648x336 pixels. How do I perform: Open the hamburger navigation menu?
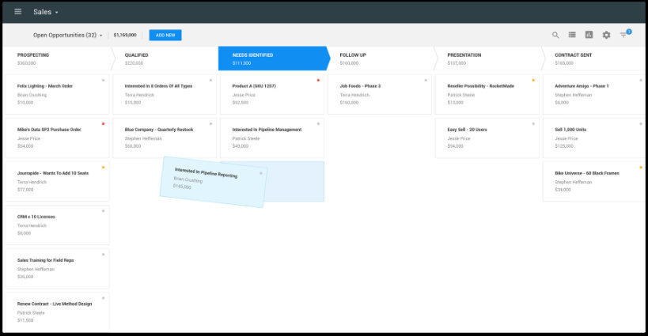pos(18,12)
